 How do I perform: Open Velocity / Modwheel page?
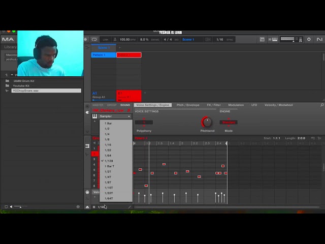click(279, 105)
